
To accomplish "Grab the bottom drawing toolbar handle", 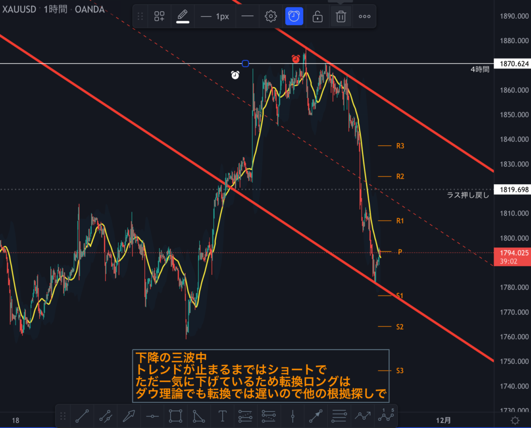I will pos(63,416).
